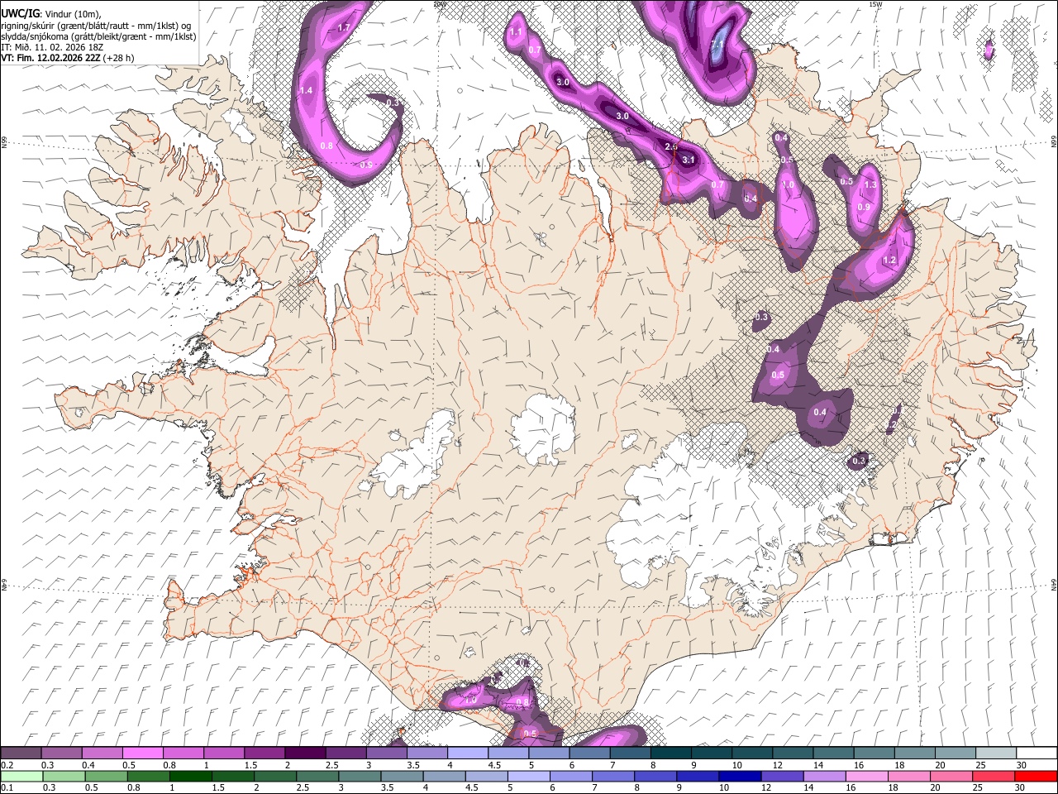Select pink swatch between 18 and 20, rain row
Viewport: 1058px width, 794px height.
(910, 776)
